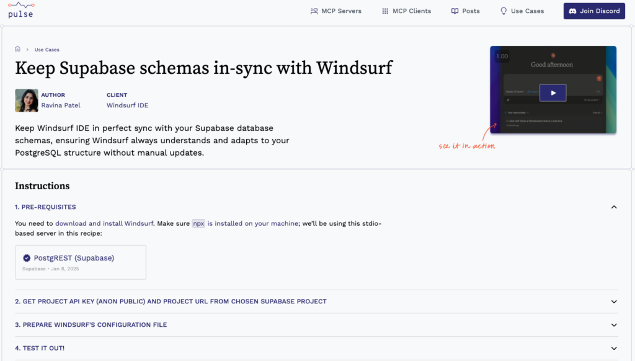635x361 pixels.
Task: Click the Supabase • Jan 8, 2025 text
Action: [51, 269]
